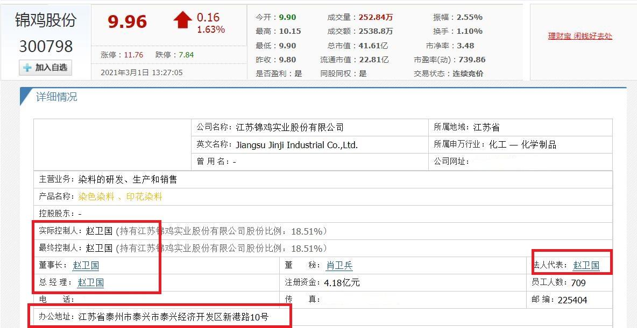The image size is (637, 328).
Task: Open board secretary 肖卫兵 link
Action: (339, 266)
